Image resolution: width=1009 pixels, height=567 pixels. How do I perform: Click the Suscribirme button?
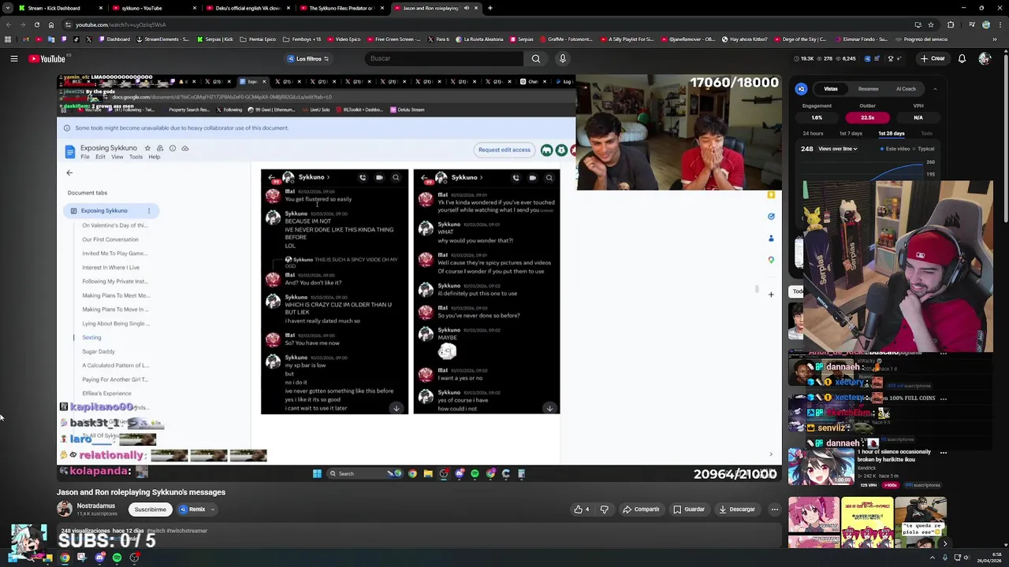pyautogui.click(x=150, y=510)
